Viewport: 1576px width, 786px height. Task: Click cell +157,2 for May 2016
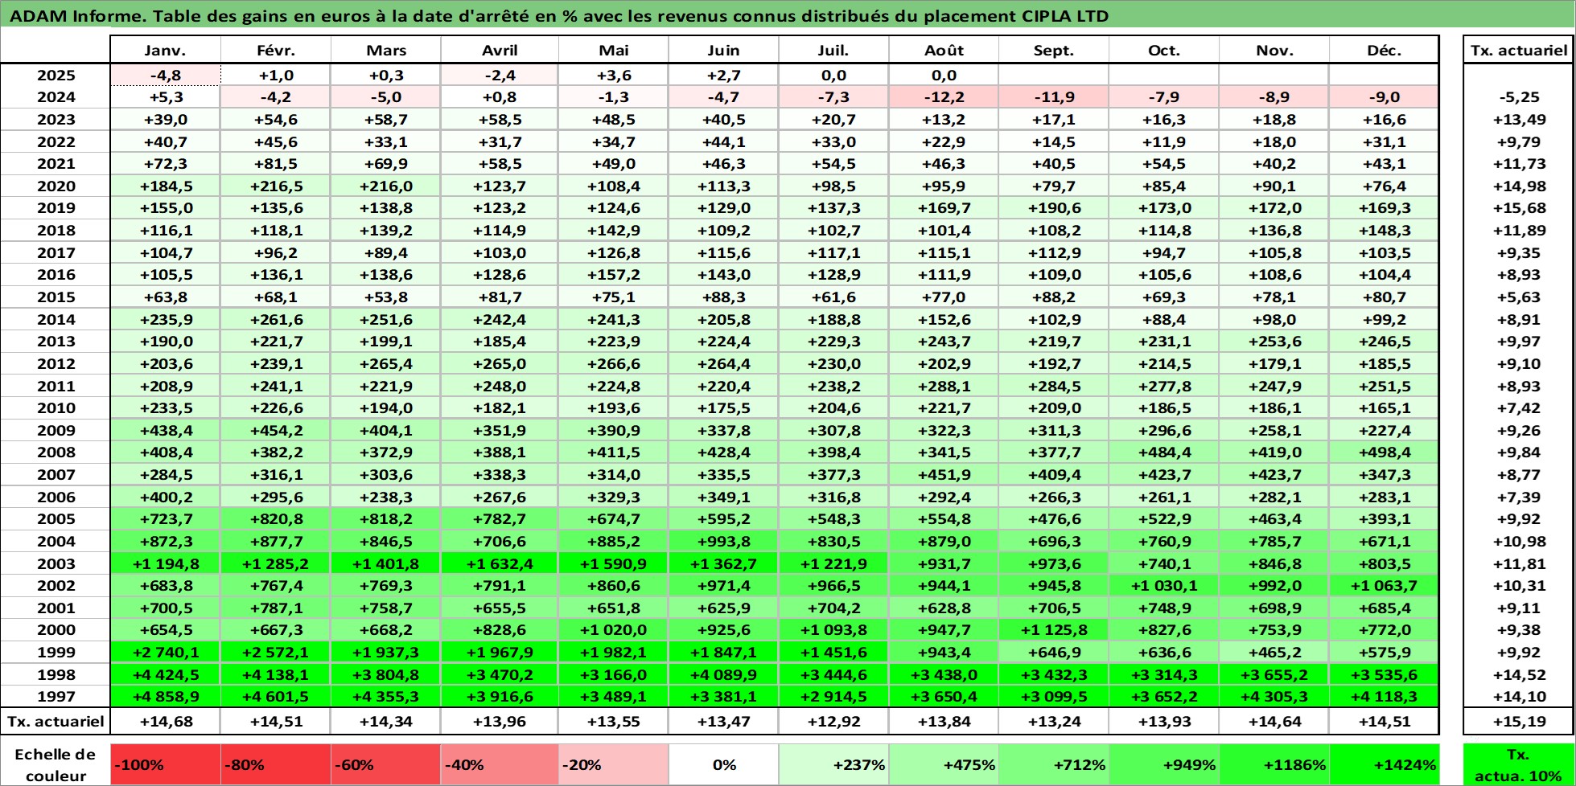613,275
